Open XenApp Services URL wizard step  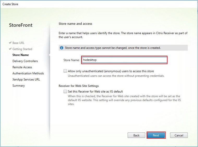click(26, 80)
